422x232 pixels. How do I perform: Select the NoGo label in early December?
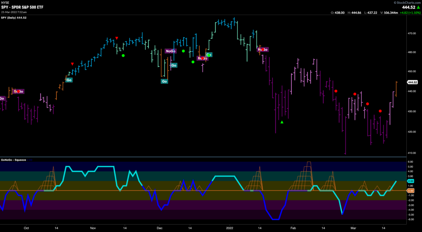tap(170, 51)
